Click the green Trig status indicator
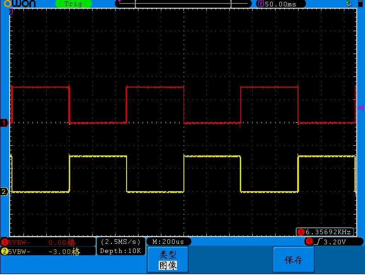This screenshot has height=275, width=365. 73,4
